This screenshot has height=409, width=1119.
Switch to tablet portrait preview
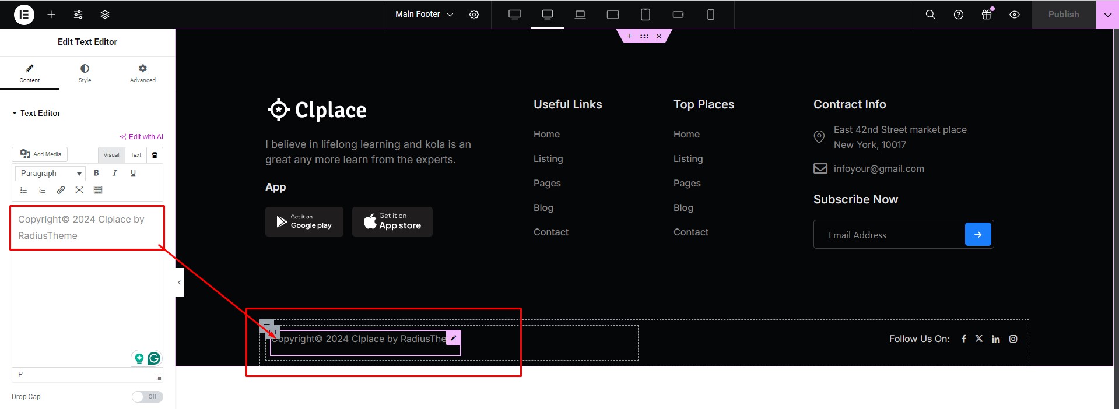coord(646,15)
